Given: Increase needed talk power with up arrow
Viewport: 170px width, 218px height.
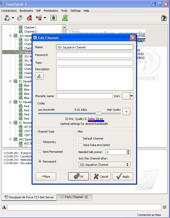Looking at the screenshot, I should [x=128, y=151].
